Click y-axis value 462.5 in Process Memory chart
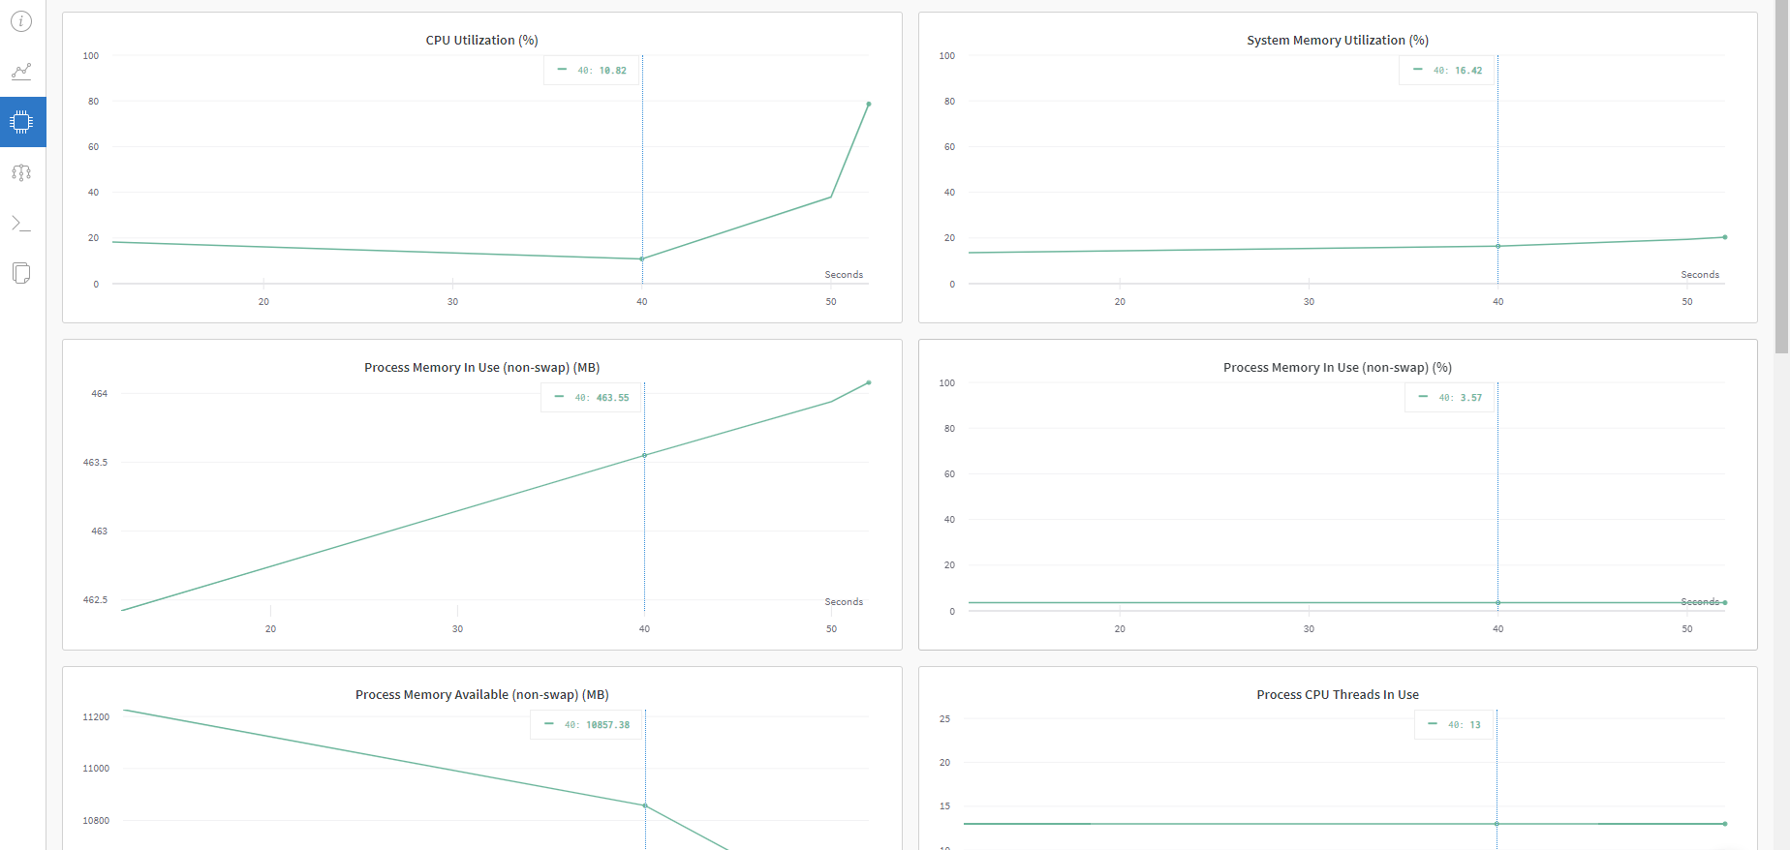This screenshot has width=1790, height=850. coord(95,600)
